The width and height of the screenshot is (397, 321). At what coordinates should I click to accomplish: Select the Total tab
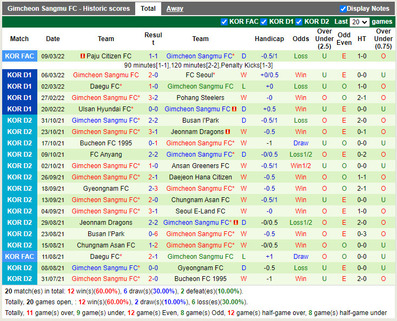click(148, 9)
